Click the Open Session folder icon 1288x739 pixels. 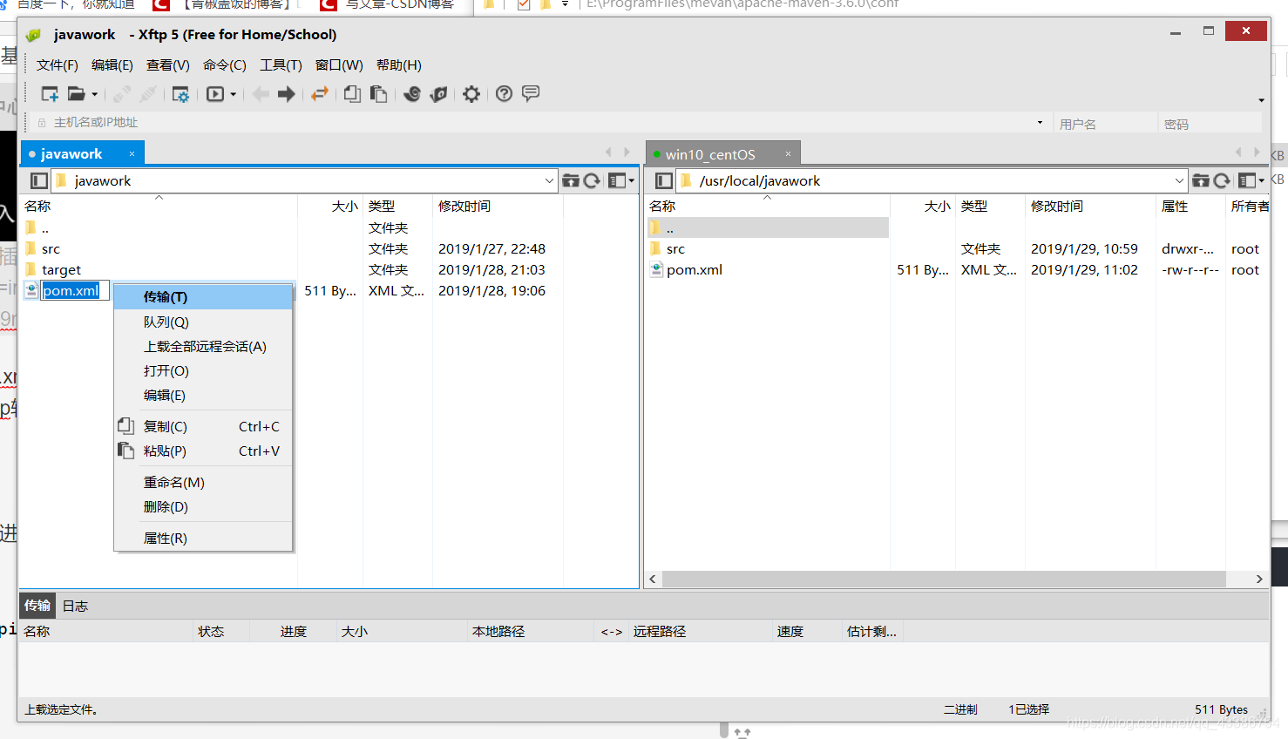77,94
